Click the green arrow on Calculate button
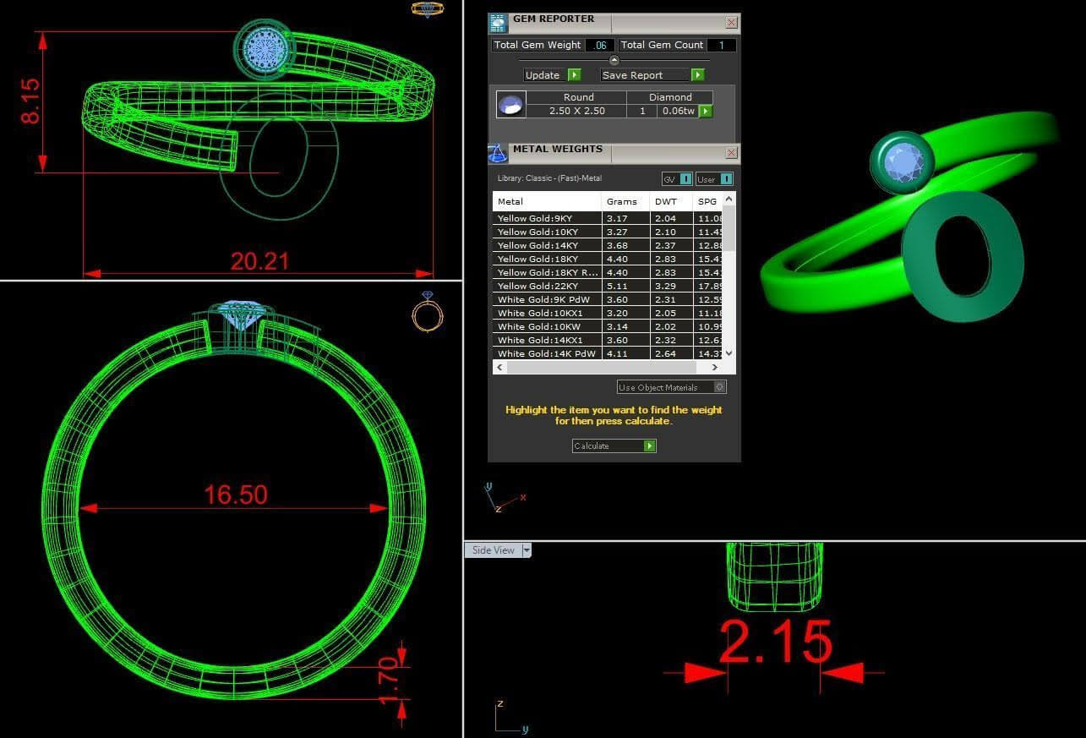1086x738 pixels. (x=649, y=446)
